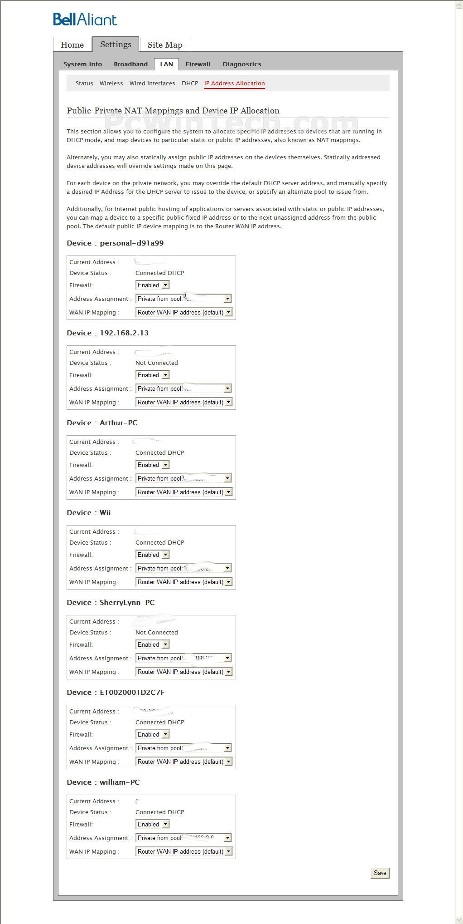
Task: Select IP Address Allocation link
Action: tap(235, 83)
